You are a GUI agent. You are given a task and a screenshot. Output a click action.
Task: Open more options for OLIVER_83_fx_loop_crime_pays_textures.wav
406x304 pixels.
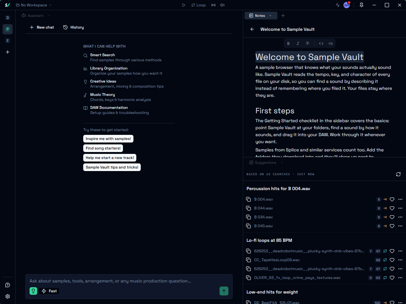(400, 278)
